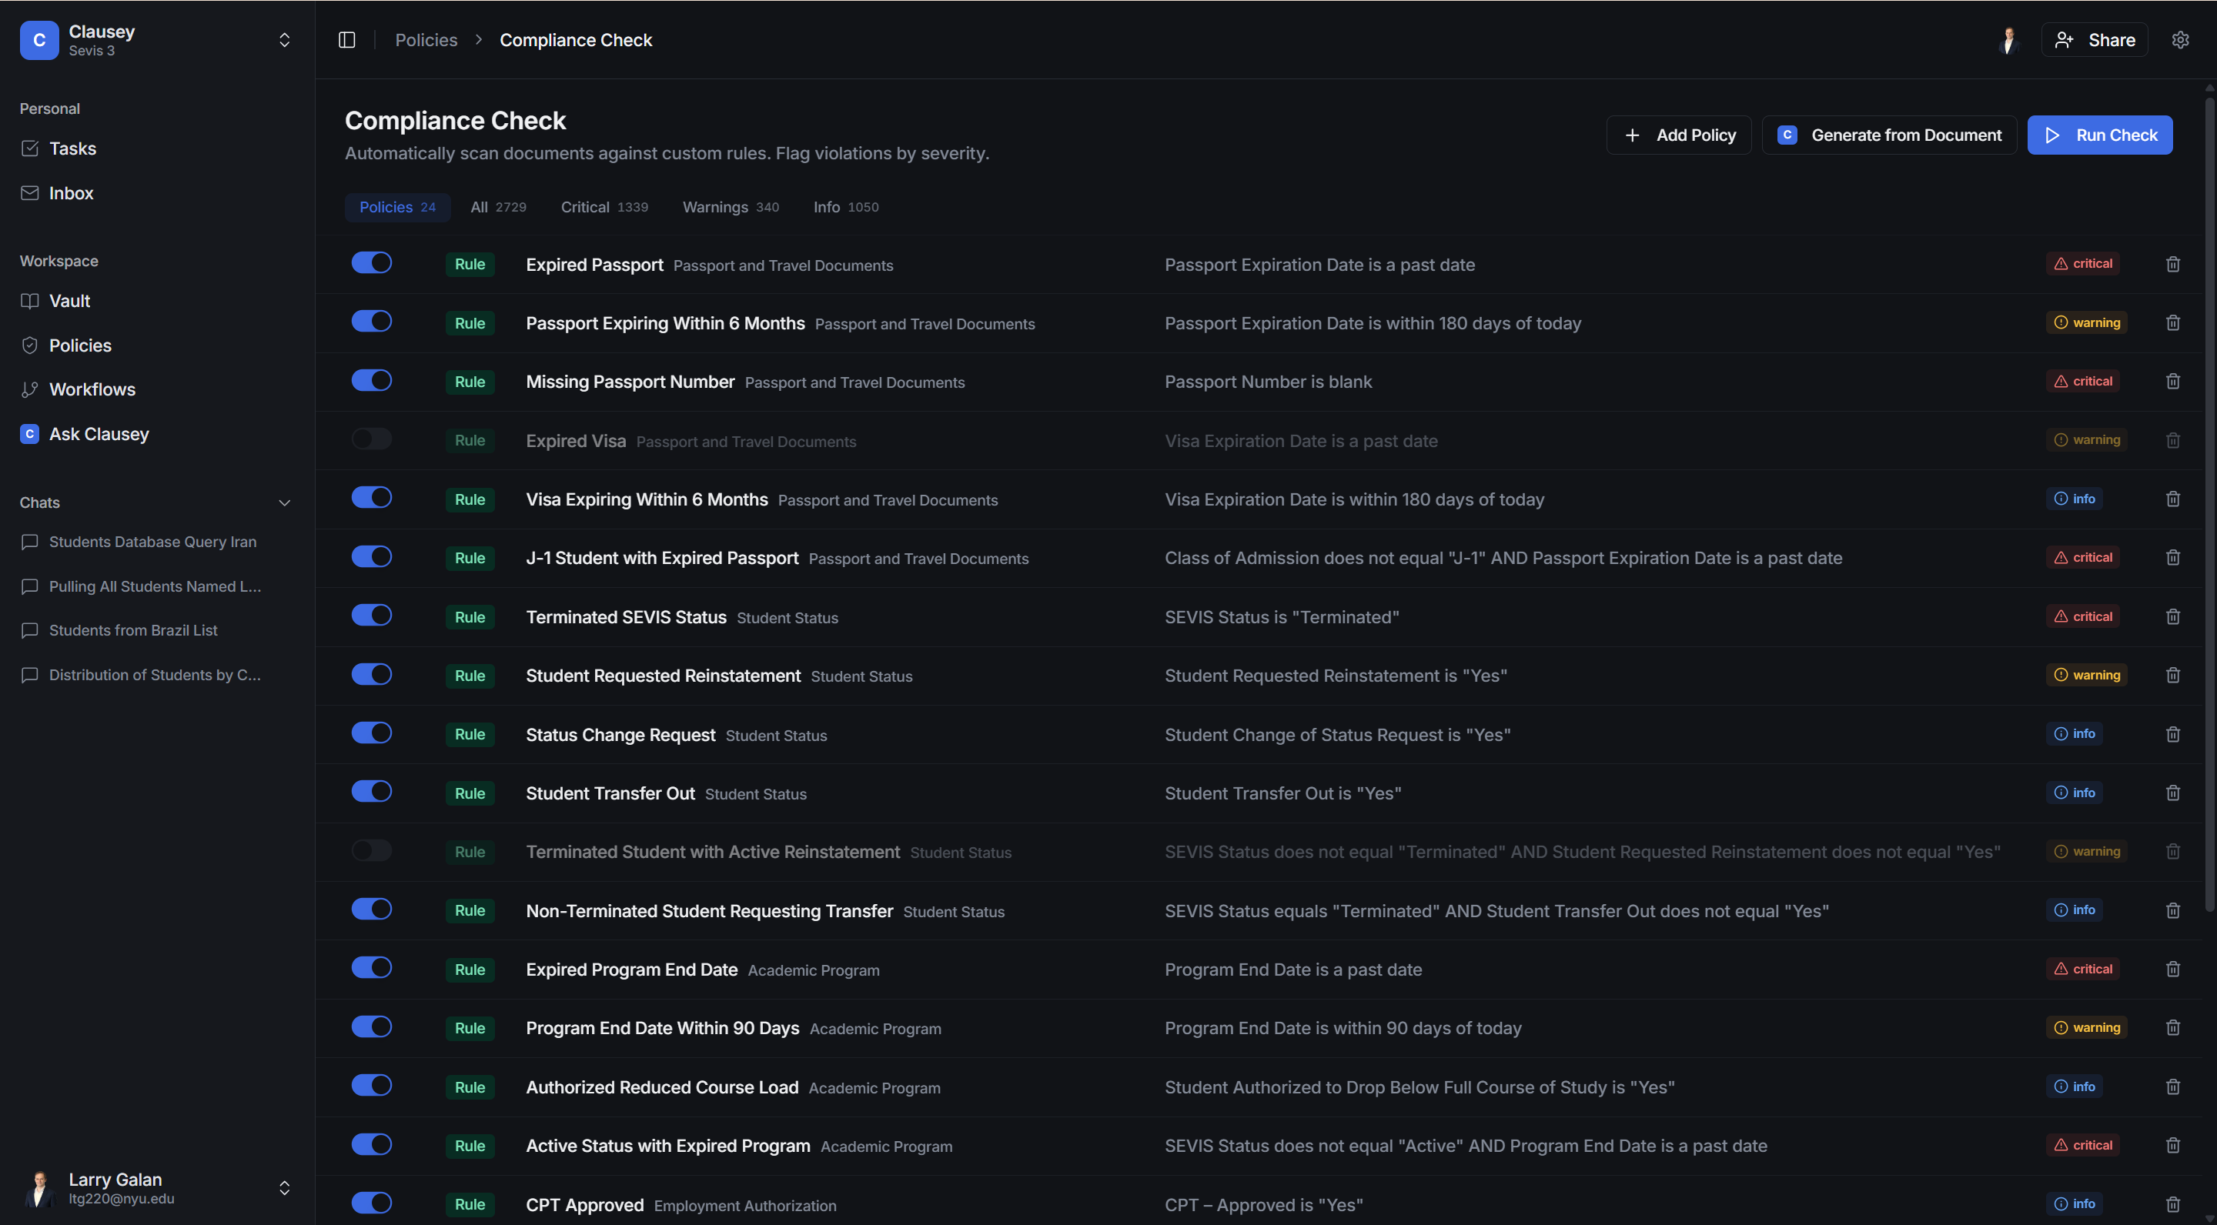Toggle the sidebar panel icon

coord(347,39)
